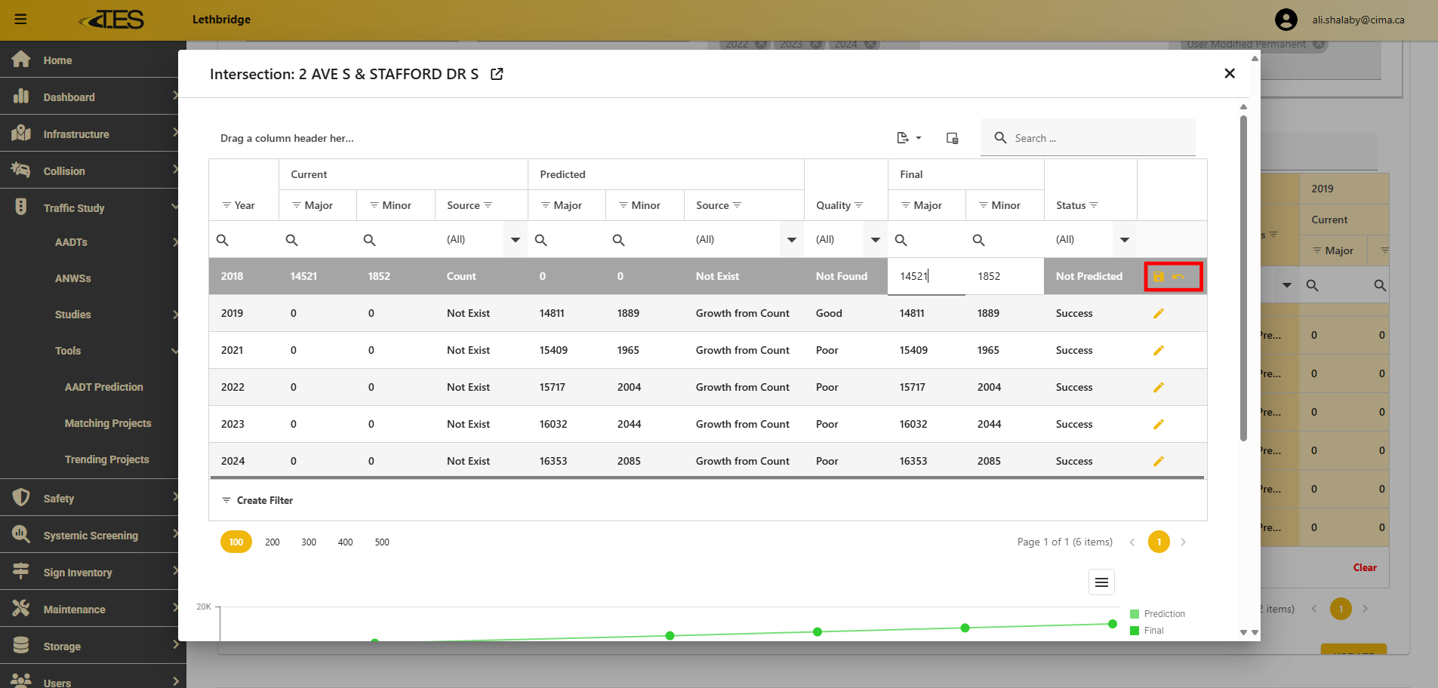Save the edited 2018 row
Viewport: 1438px width, 688px height.
click(1159, 277)
